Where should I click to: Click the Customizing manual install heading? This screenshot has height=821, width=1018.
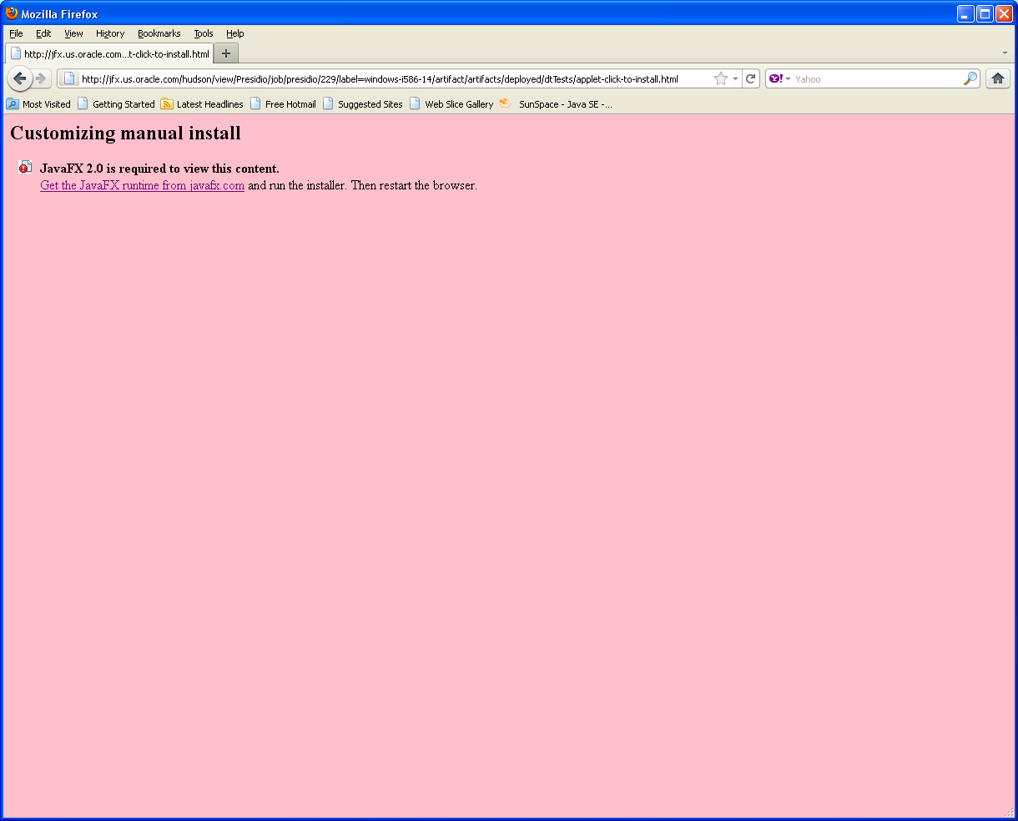[125, 133]
